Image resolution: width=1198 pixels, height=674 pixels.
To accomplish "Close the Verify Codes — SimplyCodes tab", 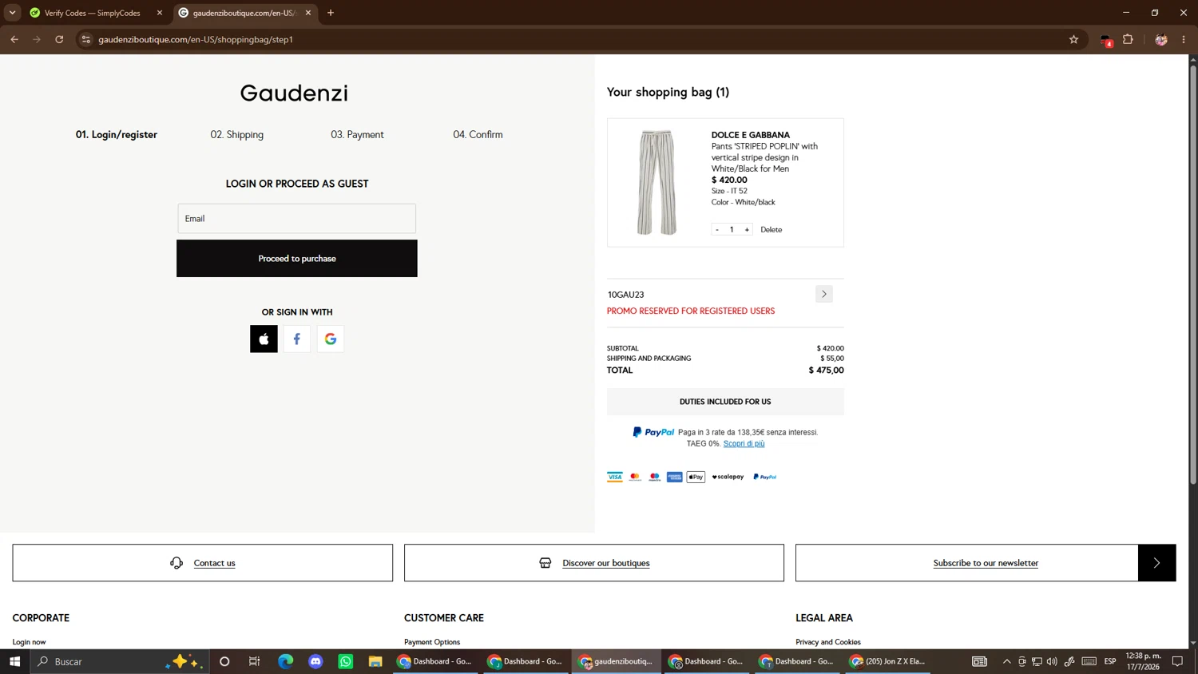I will (x=160, y=13).
